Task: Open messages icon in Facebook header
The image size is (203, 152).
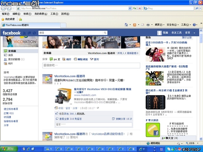Action: [x=29, y=33]
